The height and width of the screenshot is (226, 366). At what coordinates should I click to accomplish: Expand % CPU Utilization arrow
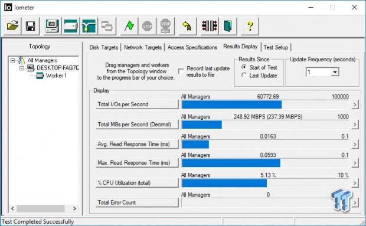click(355, 183)
